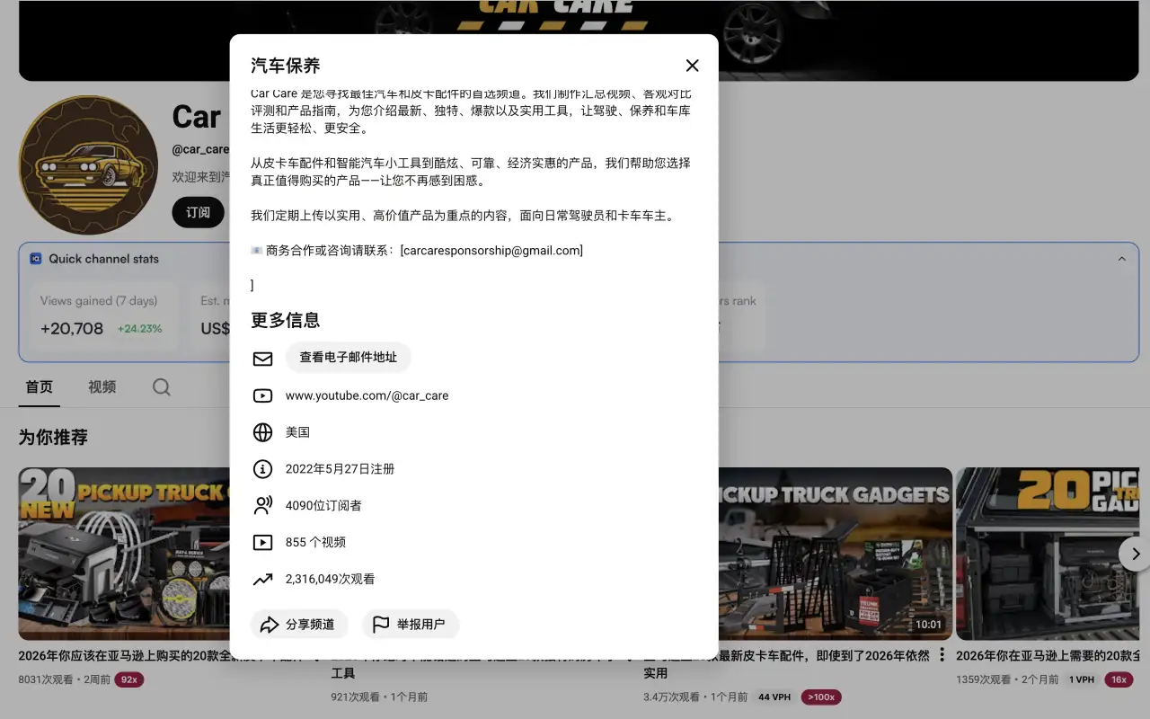This screenshot has width=1150, height=719.
Task: Open the www.youtube.com/@car_care link
Action: tap(367, 395)
